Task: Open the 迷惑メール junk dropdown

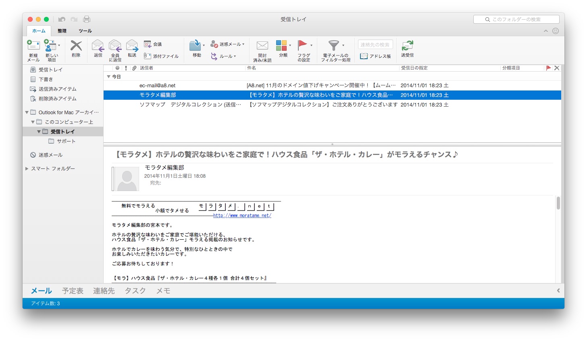Action: [x=227, y=44]
